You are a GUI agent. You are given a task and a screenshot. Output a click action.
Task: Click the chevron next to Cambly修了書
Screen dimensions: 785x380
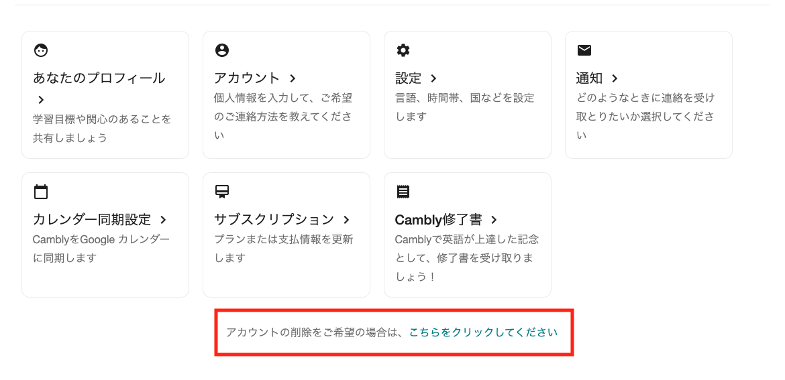click(494, 220)
